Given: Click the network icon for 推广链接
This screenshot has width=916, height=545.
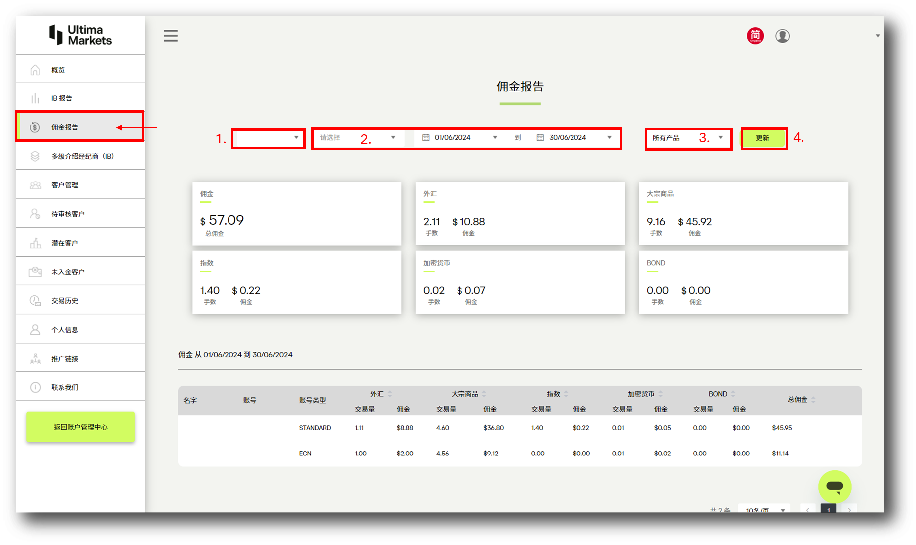Looking at the screenshot, I should click(x=35, y=358).
